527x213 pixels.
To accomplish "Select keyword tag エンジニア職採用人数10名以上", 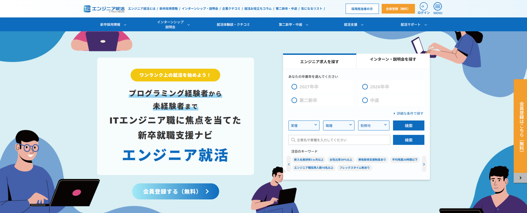I will point(314,168).
